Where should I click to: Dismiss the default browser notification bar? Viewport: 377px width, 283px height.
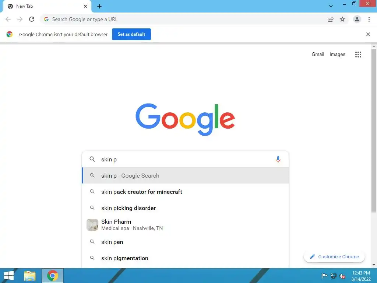click(x=368, y=34)
